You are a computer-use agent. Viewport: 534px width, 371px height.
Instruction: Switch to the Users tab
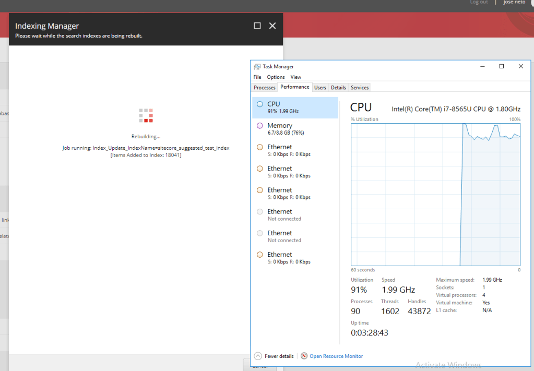click(320, 88)
